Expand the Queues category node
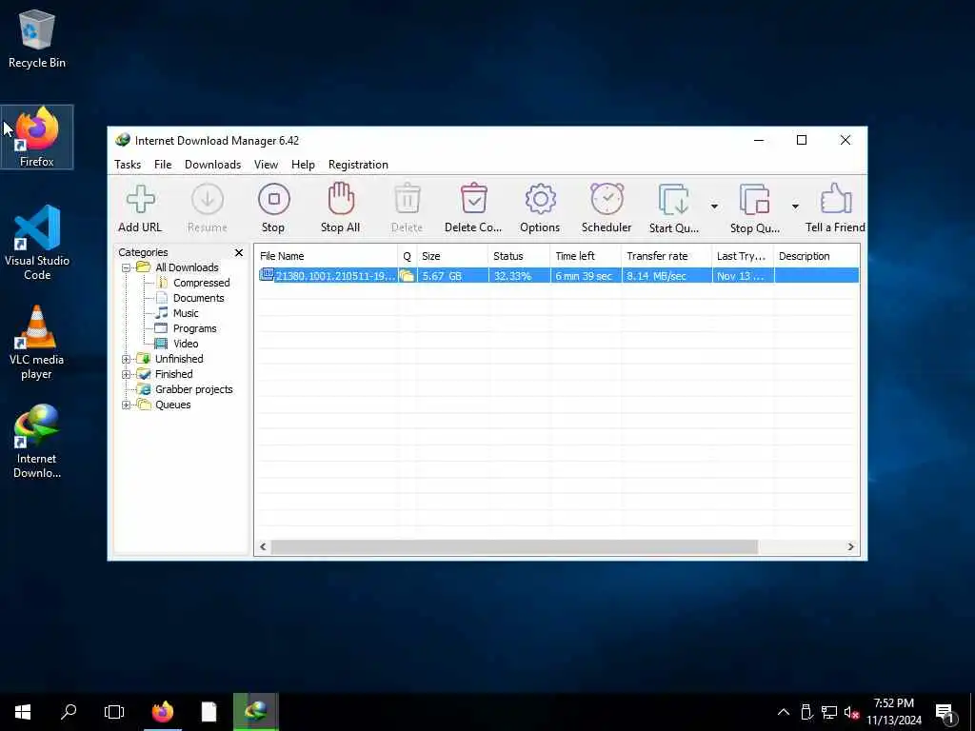 tap(127, 405)
